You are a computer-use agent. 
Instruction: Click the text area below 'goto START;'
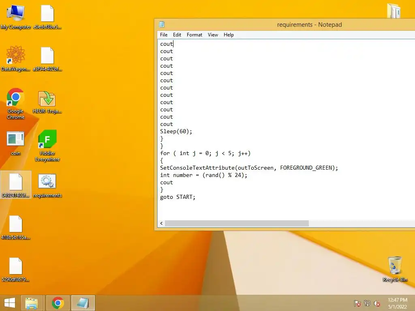click(x=286, y=210)
